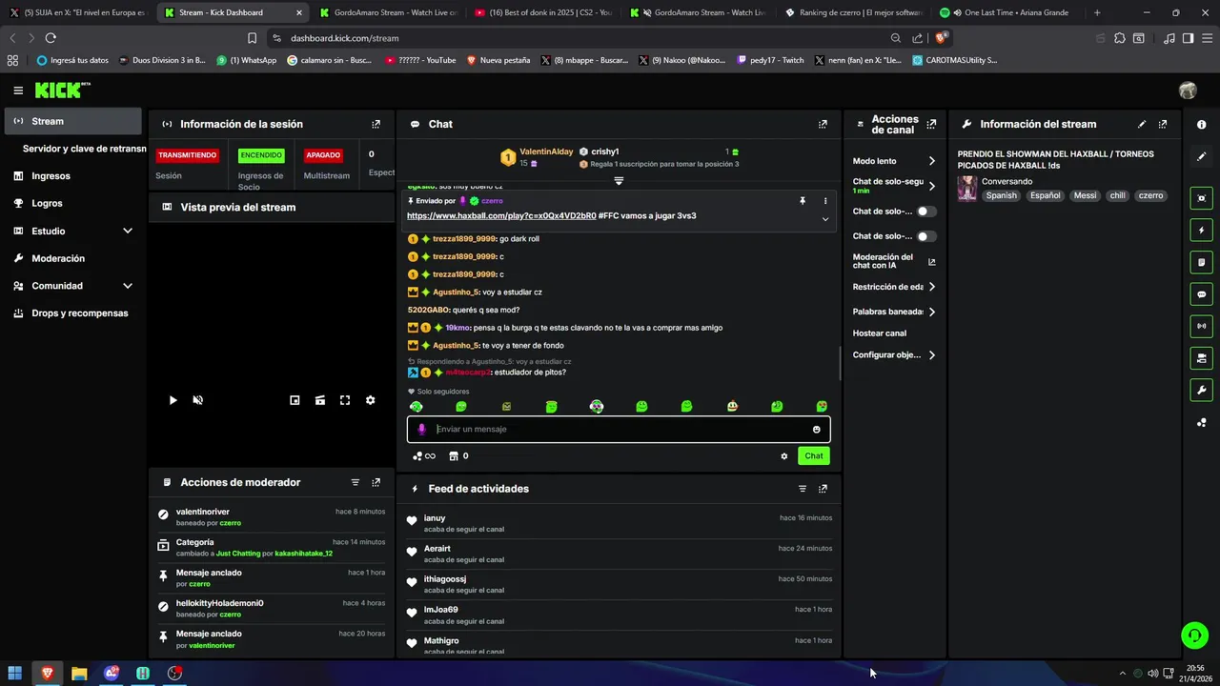Image resolution: width=1220 pixels, height=686 pixels.
Task: Toggle the switch right below the 1 min row
Action: (925, 212)
